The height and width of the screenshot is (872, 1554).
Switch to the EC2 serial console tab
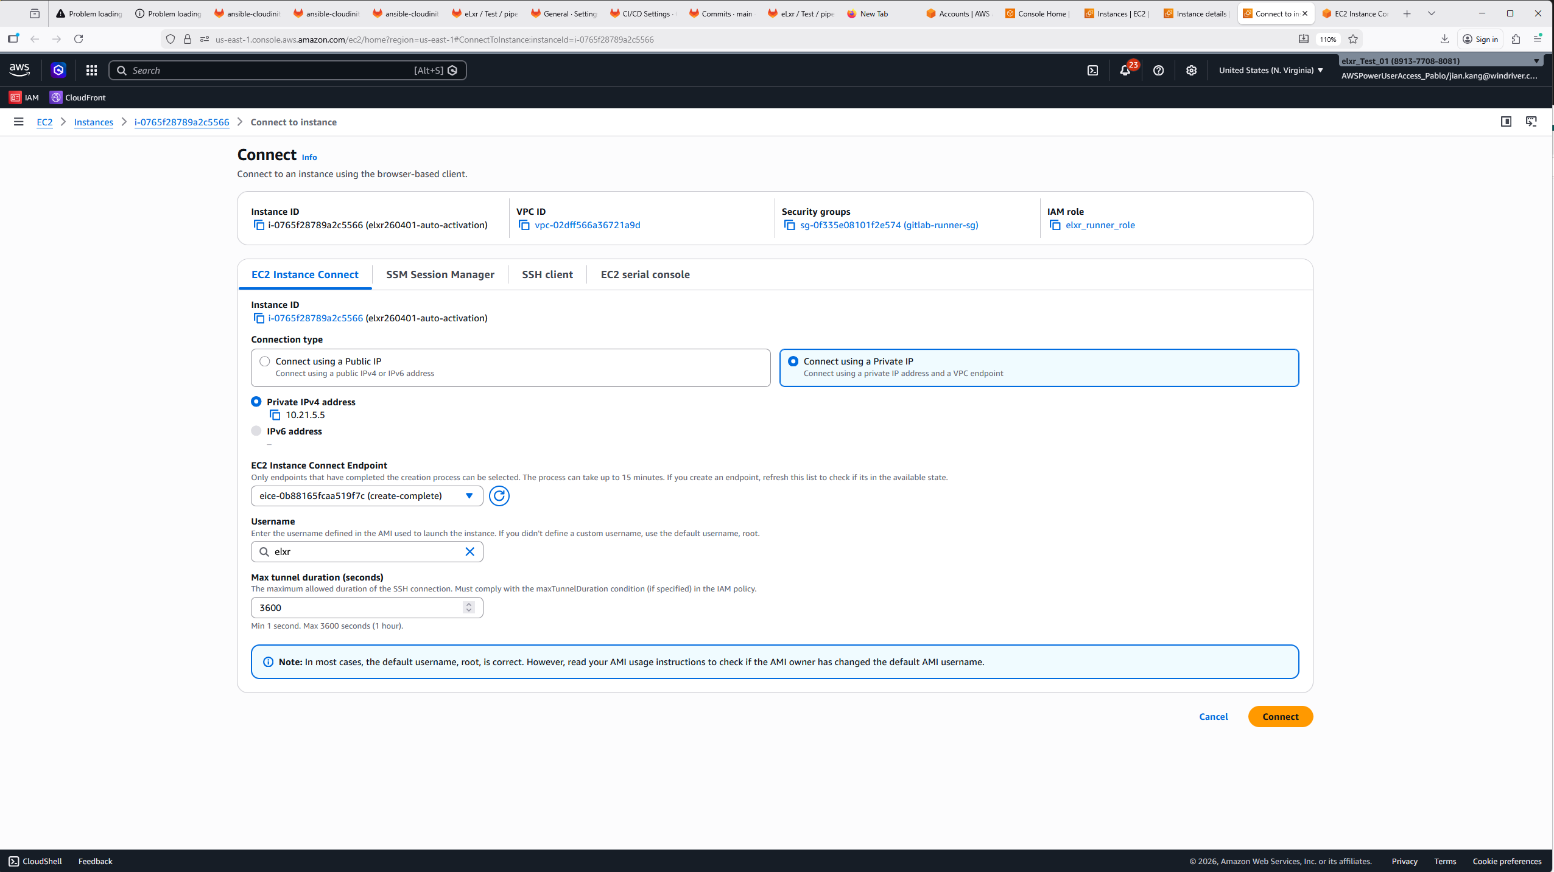(x=645, y=274)
